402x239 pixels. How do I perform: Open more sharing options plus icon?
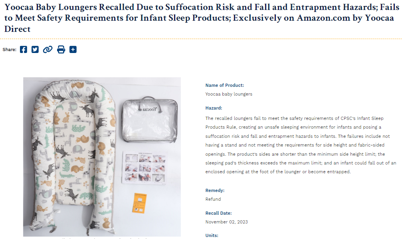(x=73, y=49)
